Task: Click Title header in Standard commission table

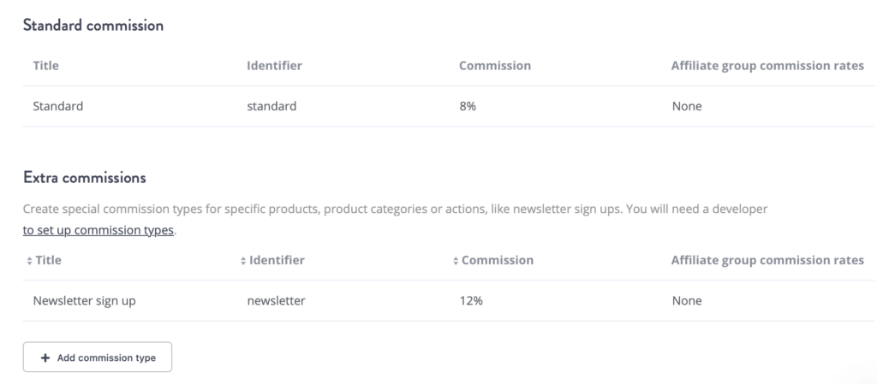Action: click(x=45, y=66)
